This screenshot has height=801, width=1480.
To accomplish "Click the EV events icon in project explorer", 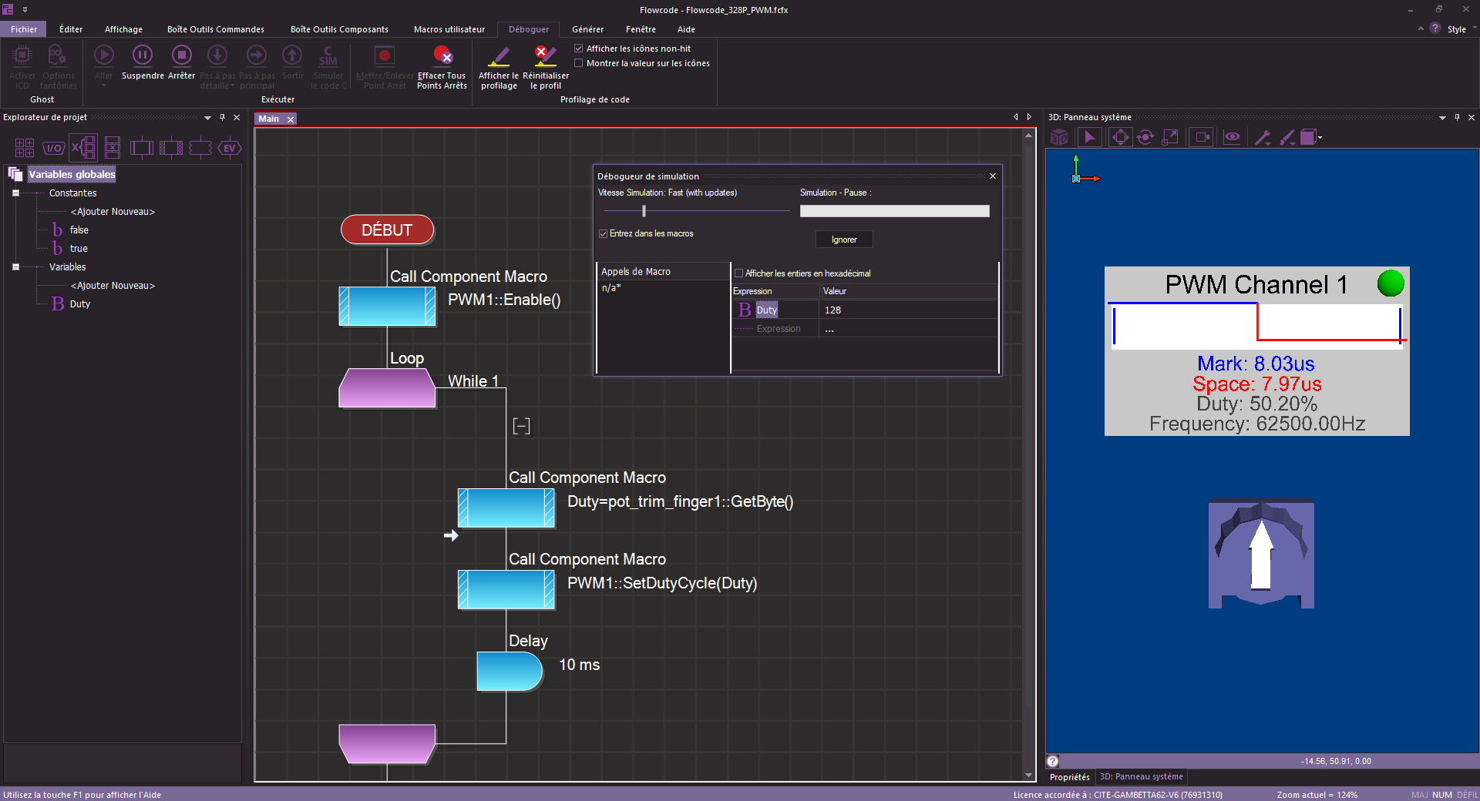I will 230,148.
